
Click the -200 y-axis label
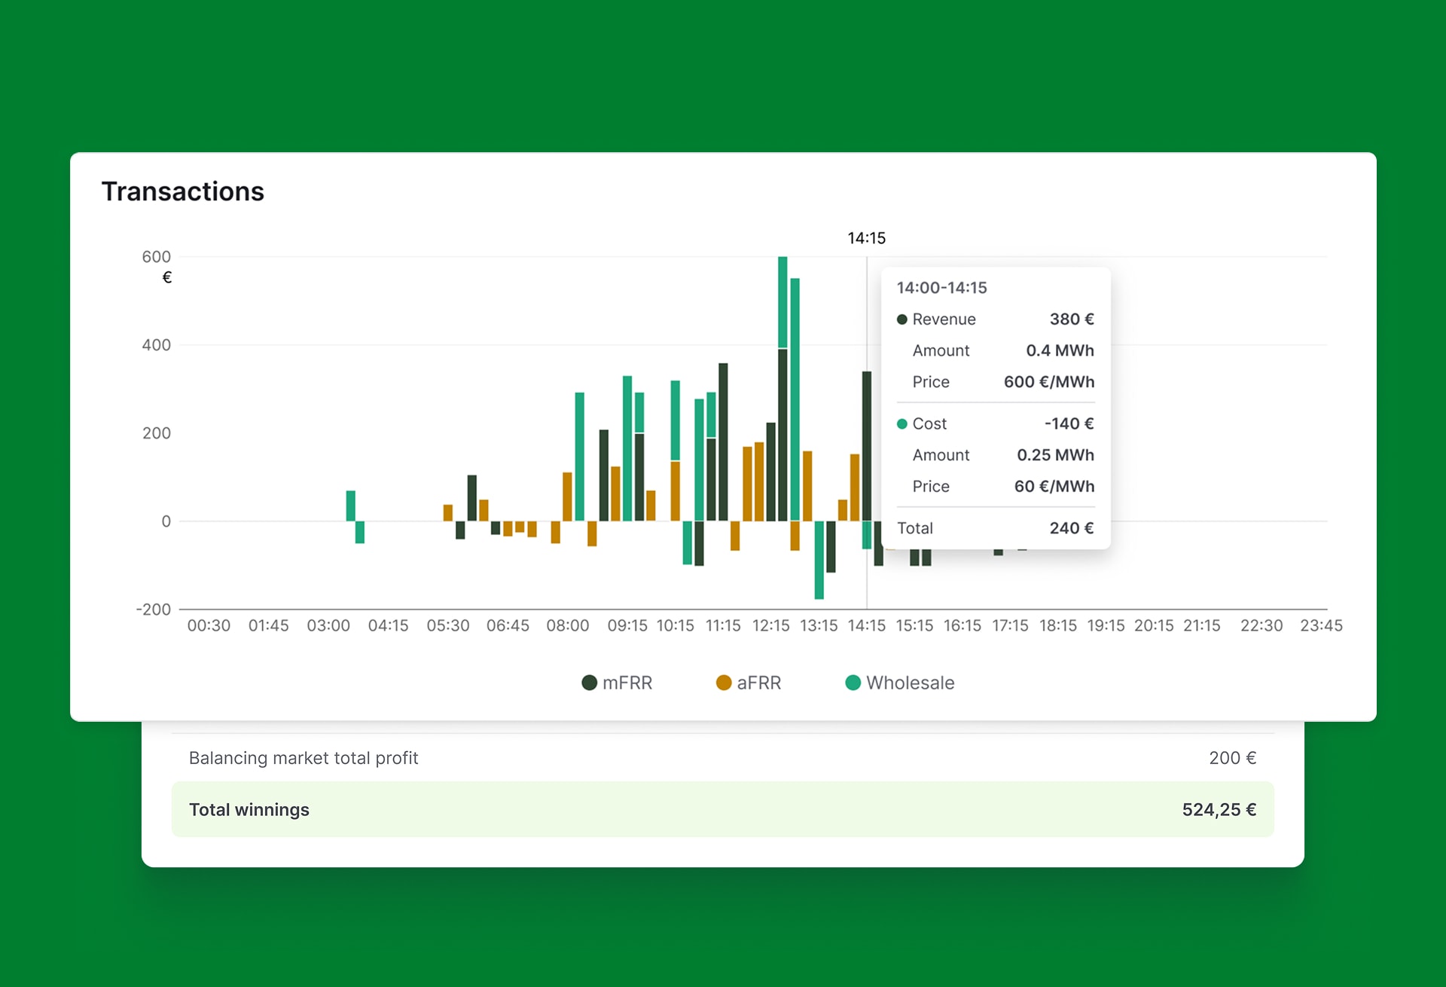click(153, 610)
